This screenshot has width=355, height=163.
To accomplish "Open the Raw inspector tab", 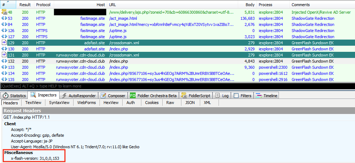I will click(x=170, y=103).
